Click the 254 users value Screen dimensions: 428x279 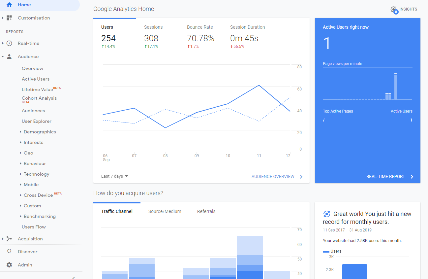tap(108, 38)
